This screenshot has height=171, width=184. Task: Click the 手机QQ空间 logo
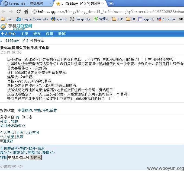pos(16,27)
